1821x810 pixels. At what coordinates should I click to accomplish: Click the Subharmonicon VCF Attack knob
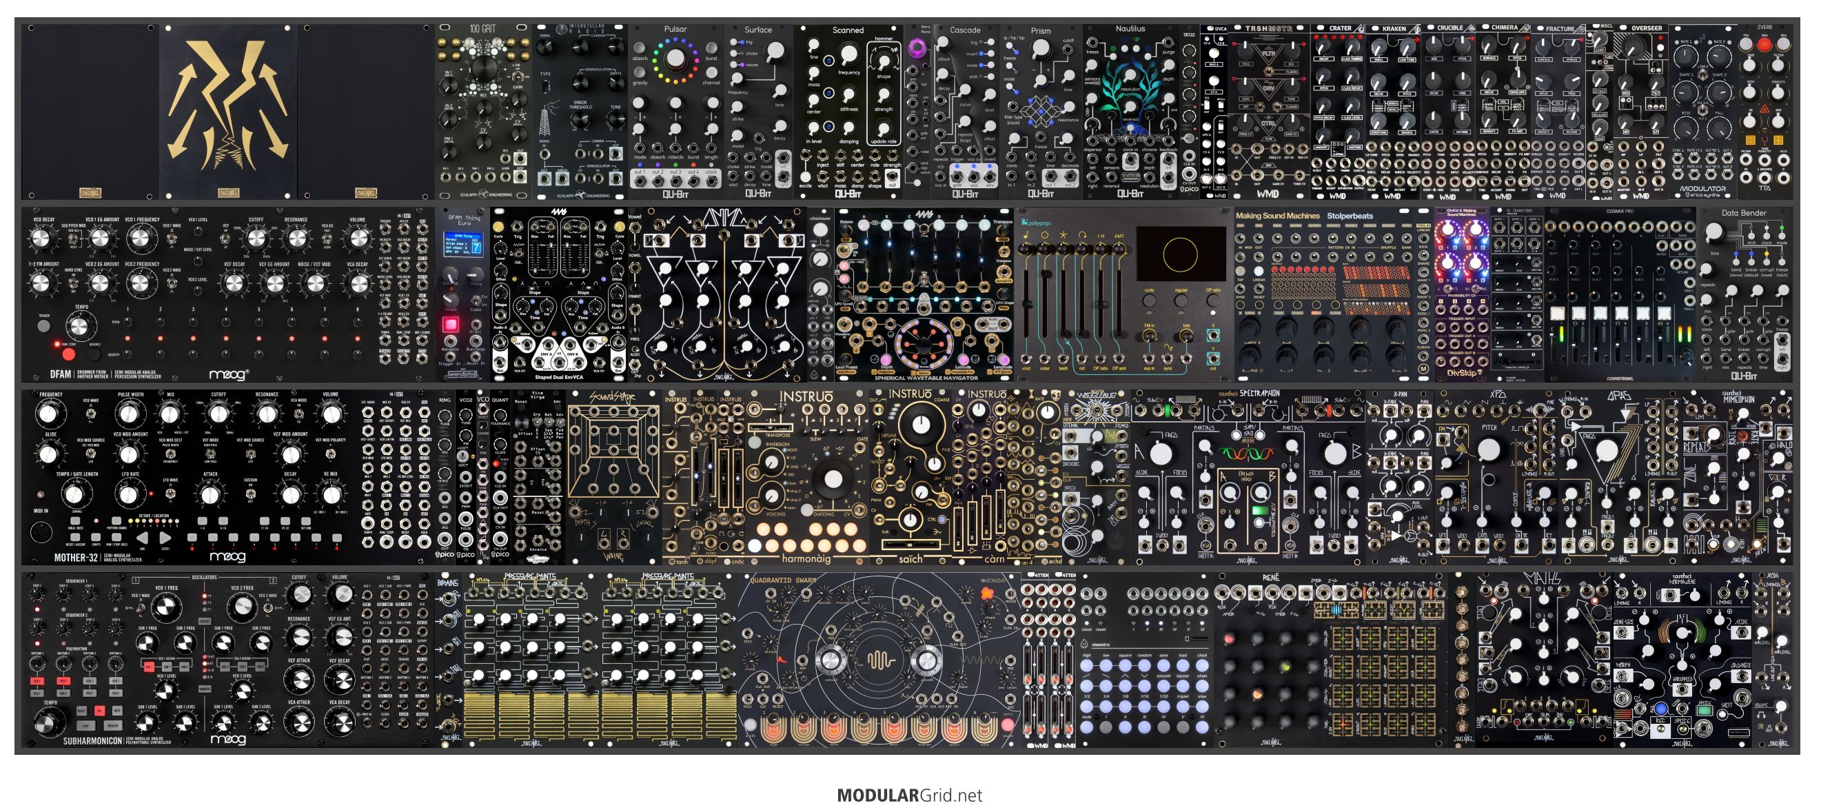click(299, 680)
